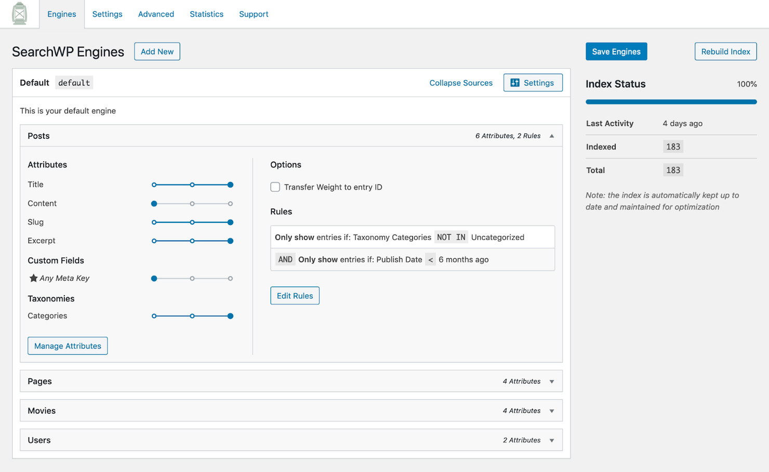Image resolution: width=769 pixels, height=472 pixels.
Task: Click the Edit Rules button
Action: pyautogui.click(x=295, y=296)
